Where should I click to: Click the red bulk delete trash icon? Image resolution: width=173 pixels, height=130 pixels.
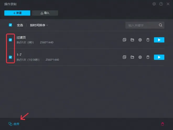163,124
